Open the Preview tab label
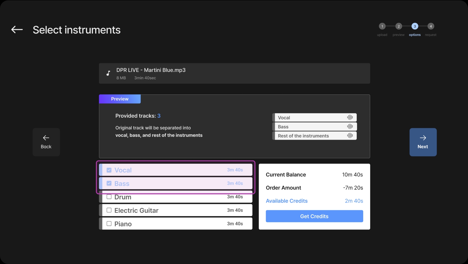The width and height of the screenshot is (468, 264). pyautogui.click(x=120, y=99)
